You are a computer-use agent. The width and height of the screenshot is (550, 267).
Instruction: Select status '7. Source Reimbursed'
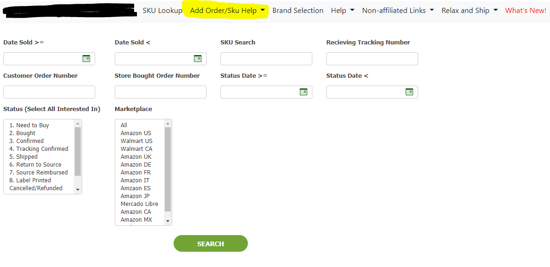pyautogui.click(x=39, y=173)
